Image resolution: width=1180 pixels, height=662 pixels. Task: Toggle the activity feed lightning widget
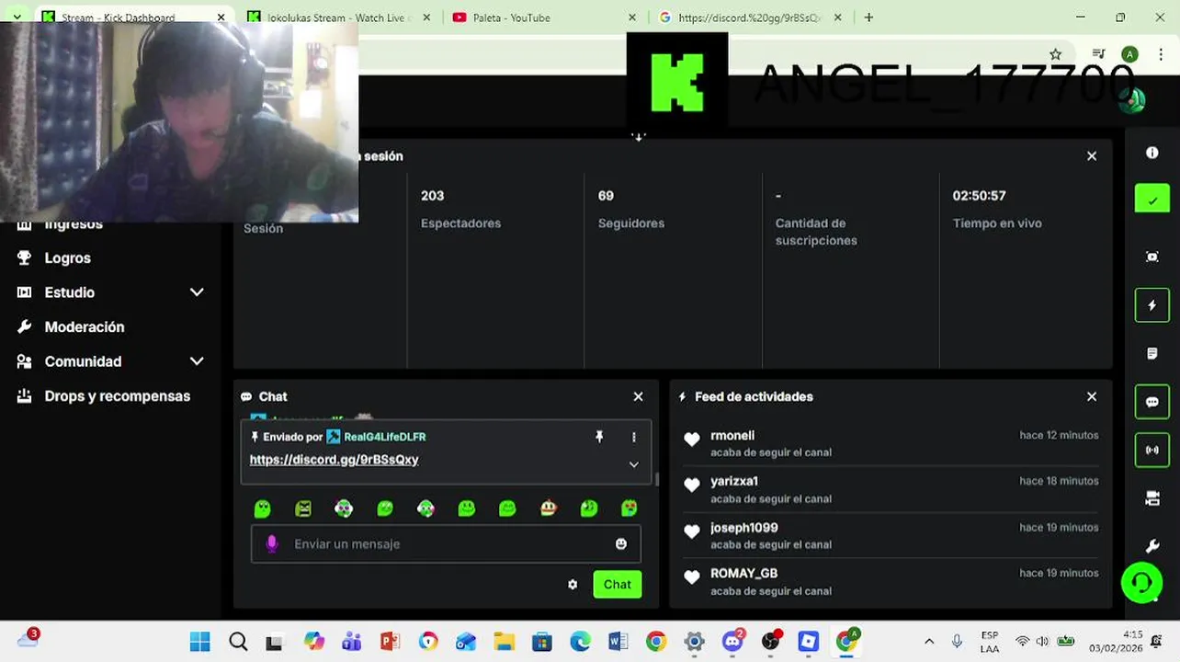click(1152, 305)
